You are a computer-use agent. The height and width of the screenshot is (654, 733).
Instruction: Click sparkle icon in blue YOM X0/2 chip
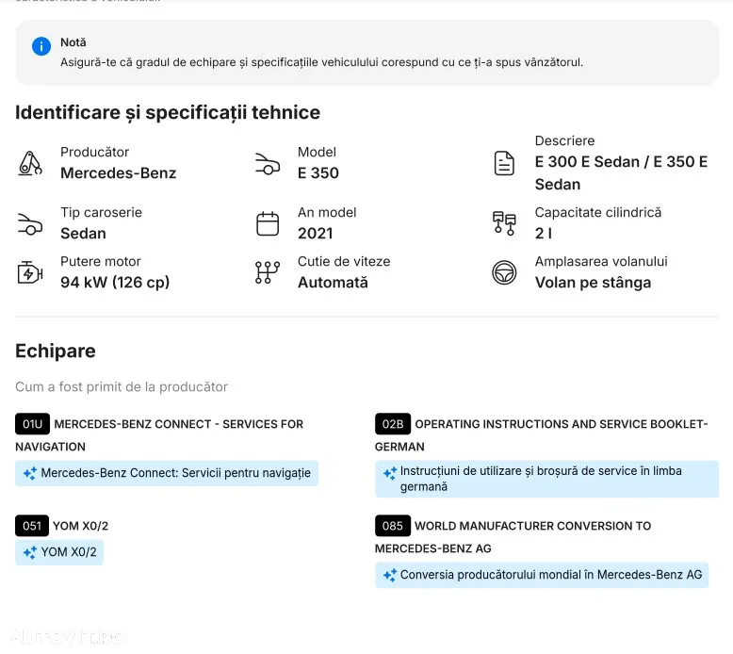(x=30, y=552)
